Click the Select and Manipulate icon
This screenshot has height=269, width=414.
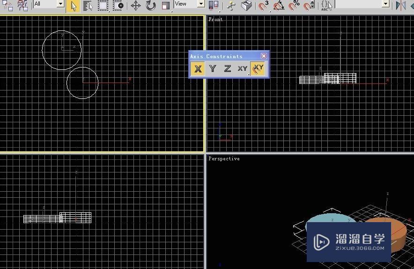click(231, 6)
